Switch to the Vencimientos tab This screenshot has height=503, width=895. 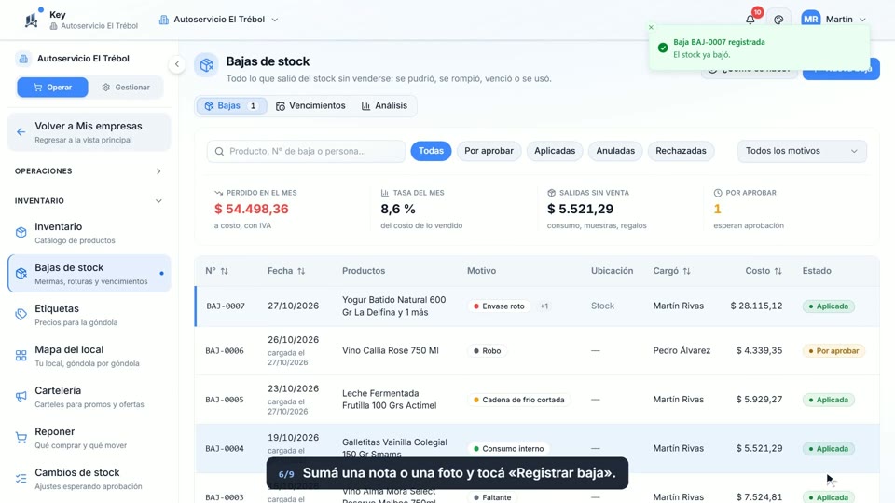310,106
